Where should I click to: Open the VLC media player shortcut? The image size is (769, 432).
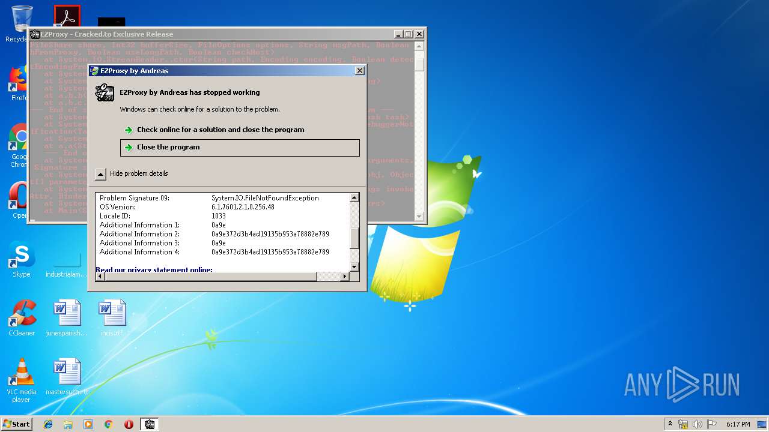[22, 381]
